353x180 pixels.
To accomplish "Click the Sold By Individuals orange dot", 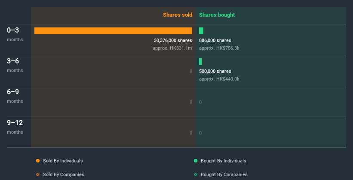I will (x=38, y=161).
